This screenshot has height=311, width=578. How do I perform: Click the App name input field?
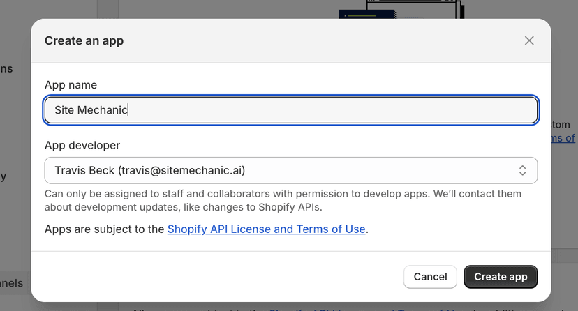click(x=291, y=110)
